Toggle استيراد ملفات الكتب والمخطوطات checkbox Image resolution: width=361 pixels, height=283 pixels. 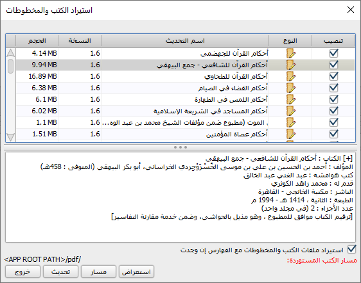[x=351, y=249]
